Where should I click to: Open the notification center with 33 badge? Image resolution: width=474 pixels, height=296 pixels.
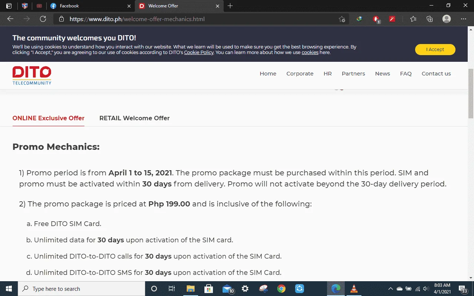[x=463, y=289]
